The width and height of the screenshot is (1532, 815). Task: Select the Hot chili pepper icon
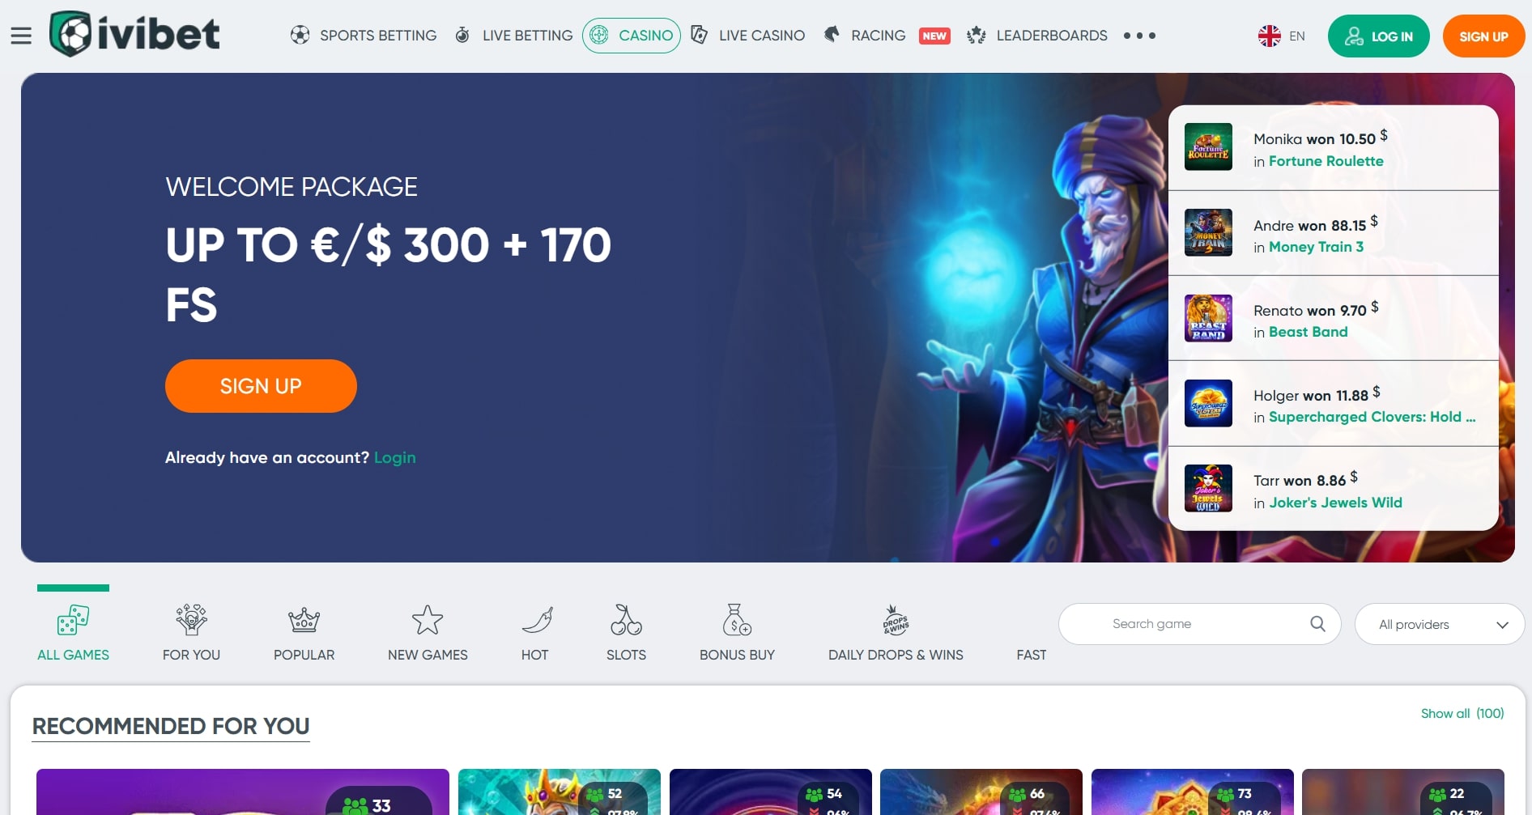[x=537, y=620]
